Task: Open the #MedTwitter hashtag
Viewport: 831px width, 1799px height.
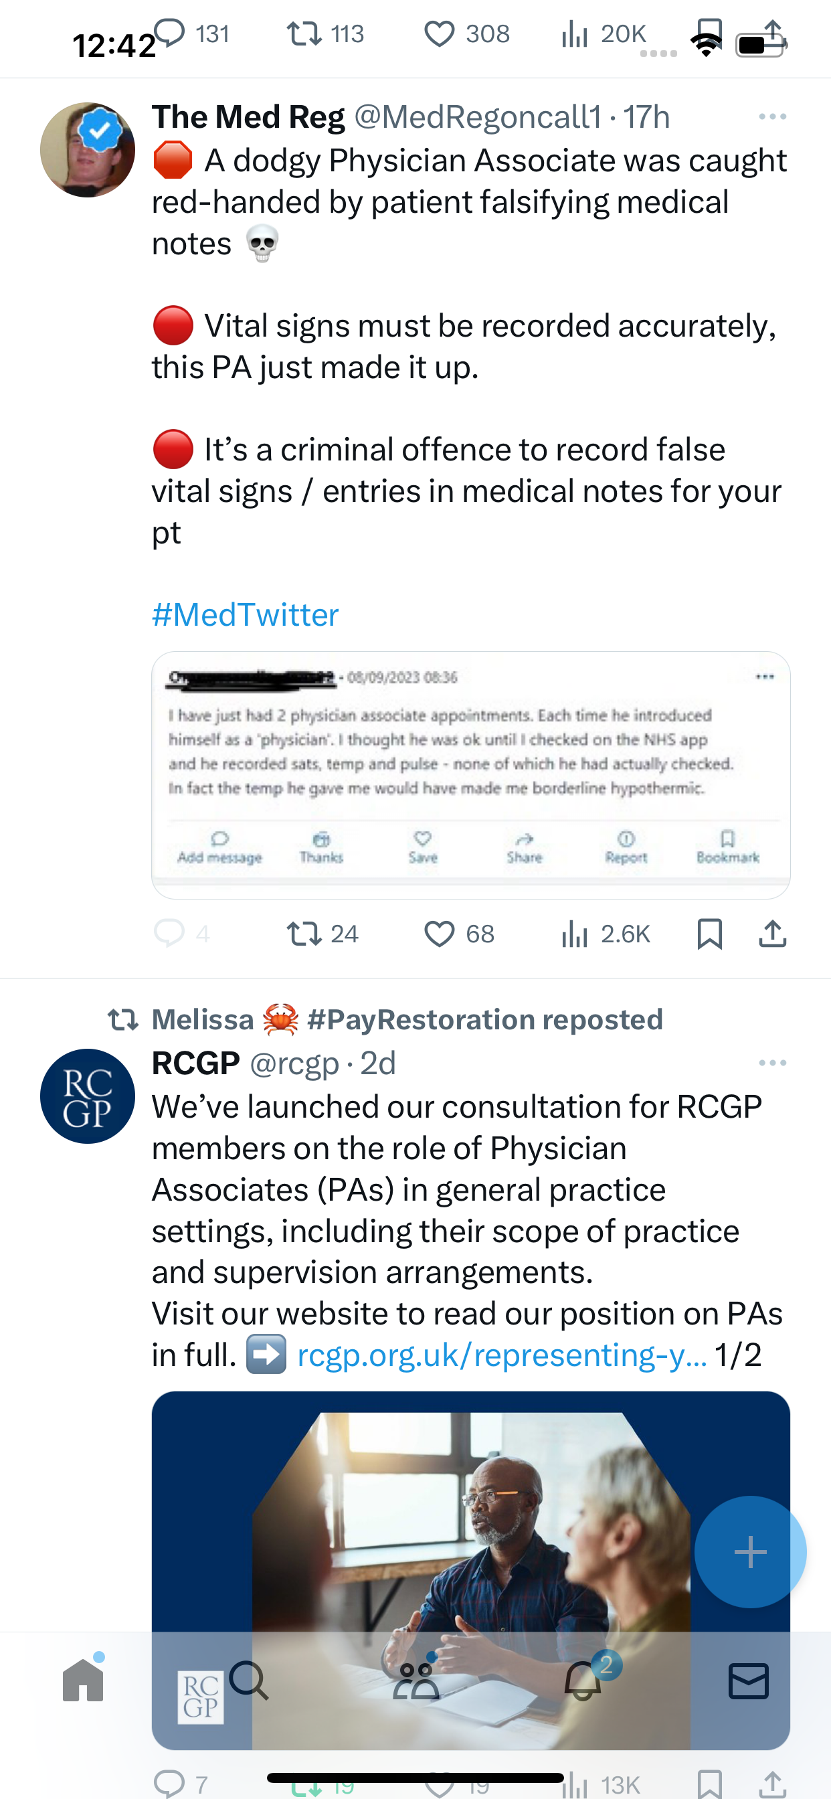Action: point(245,614)
